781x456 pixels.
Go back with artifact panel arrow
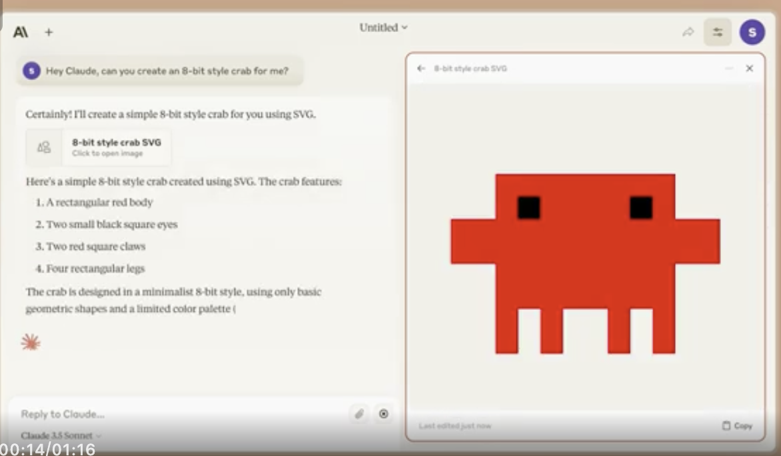click(421, 68)
